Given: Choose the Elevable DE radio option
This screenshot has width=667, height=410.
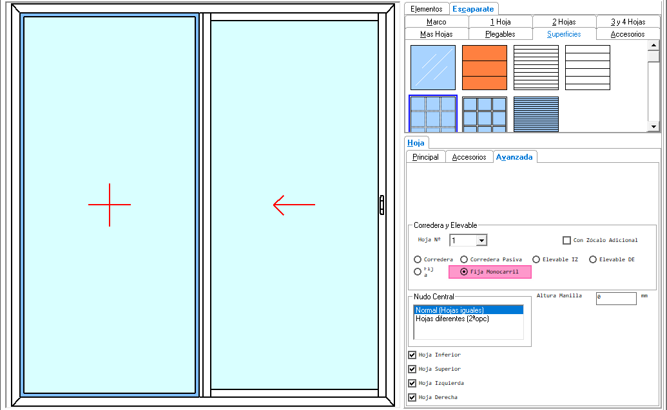Looking at the screenshot, I should pos(593,259).
